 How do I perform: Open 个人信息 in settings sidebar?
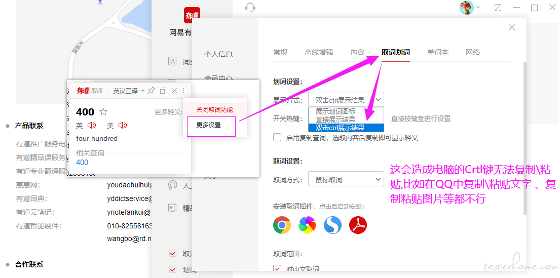218,54
